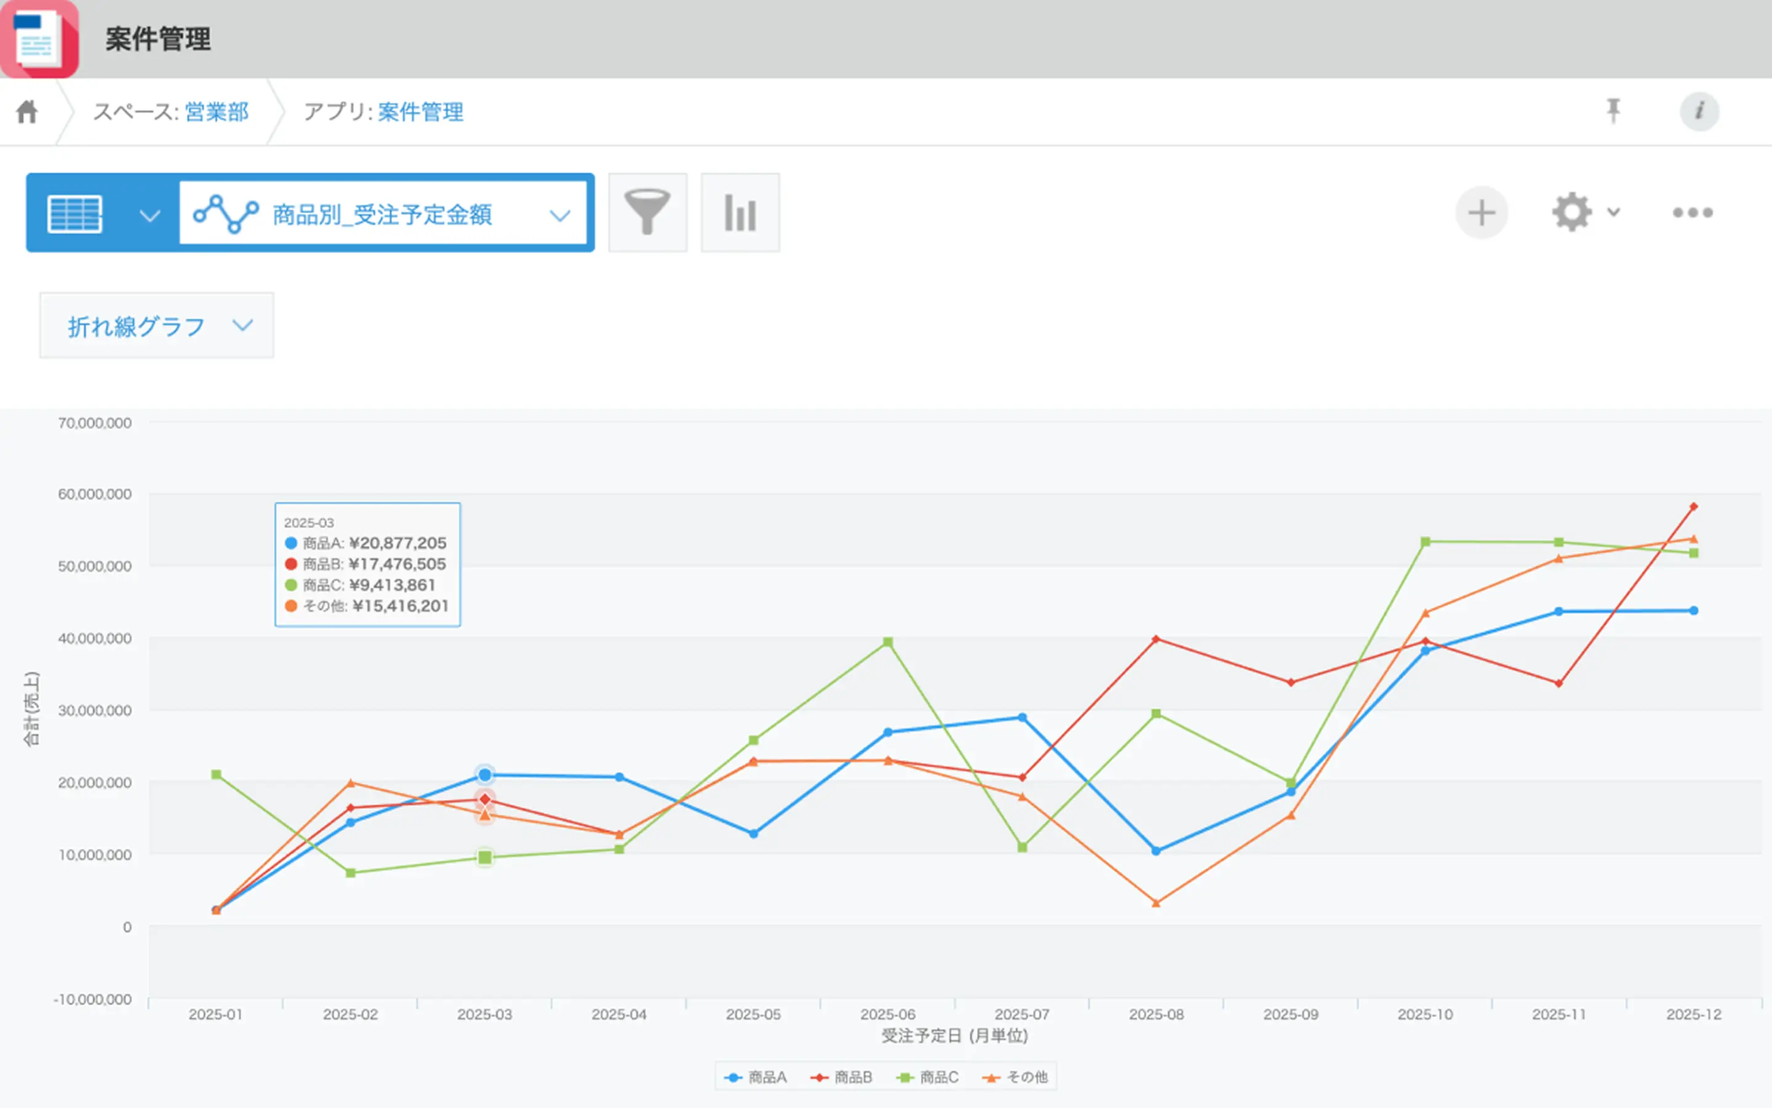
Task: Click the 商品C data point at 2025-06
Action: 887,642
